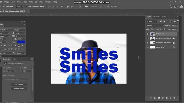Filter layers by shape layer icon

point(171,21)
